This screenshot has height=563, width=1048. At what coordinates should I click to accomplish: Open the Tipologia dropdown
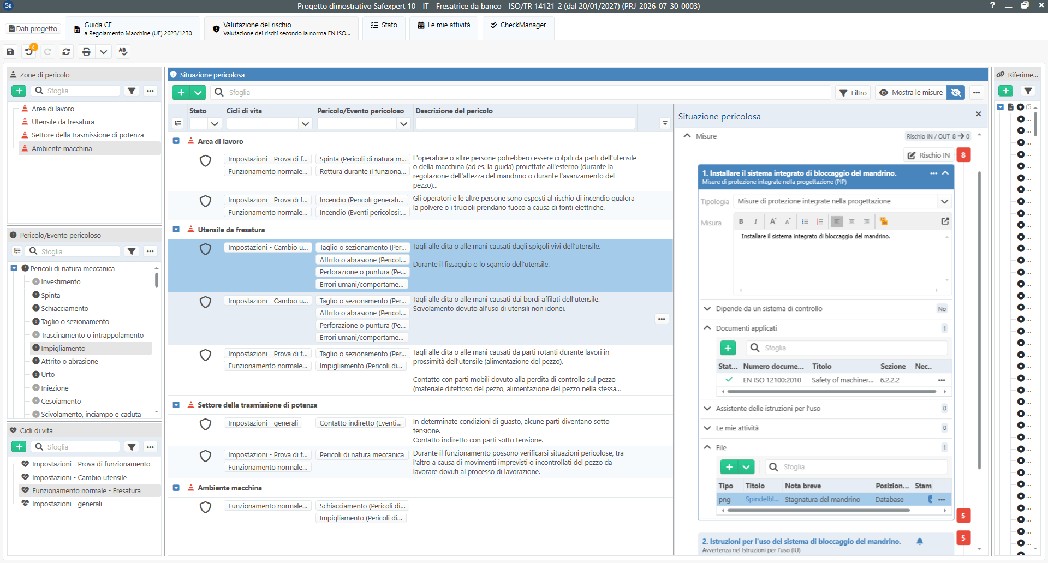[944, 201]
